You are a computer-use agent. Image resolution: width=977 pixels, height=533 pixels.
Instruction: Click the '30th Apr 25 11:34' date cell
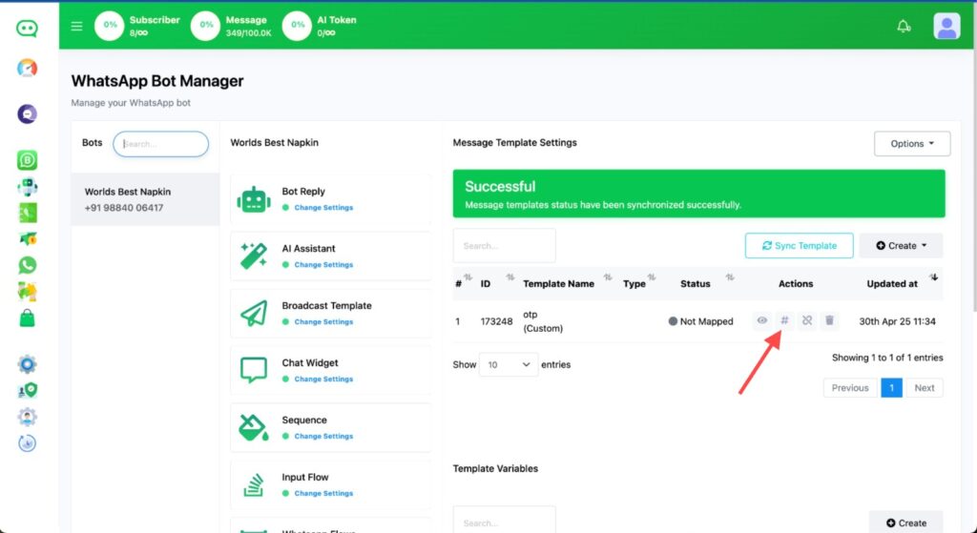pyautogui.click(x=897, y=321)
